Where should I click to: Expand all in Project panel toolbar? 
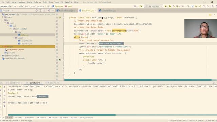40,11
